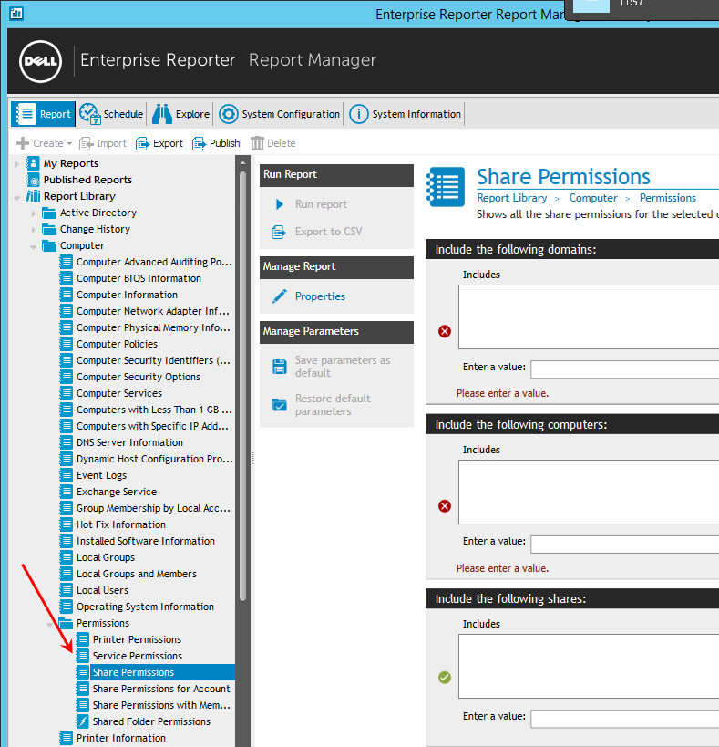Click Permissions breadcrumb link

[668, 198]
